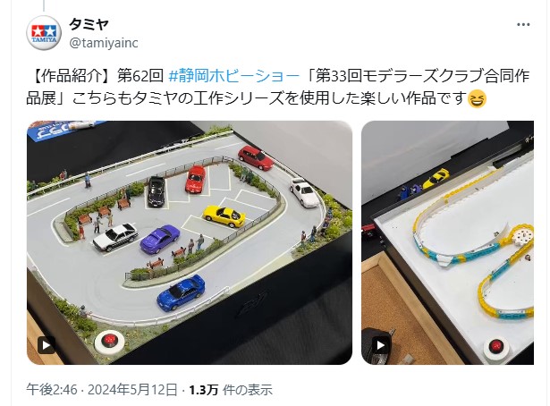Play the right yellow track video
The height and width of the screenshot is (406, 550).
380,345
